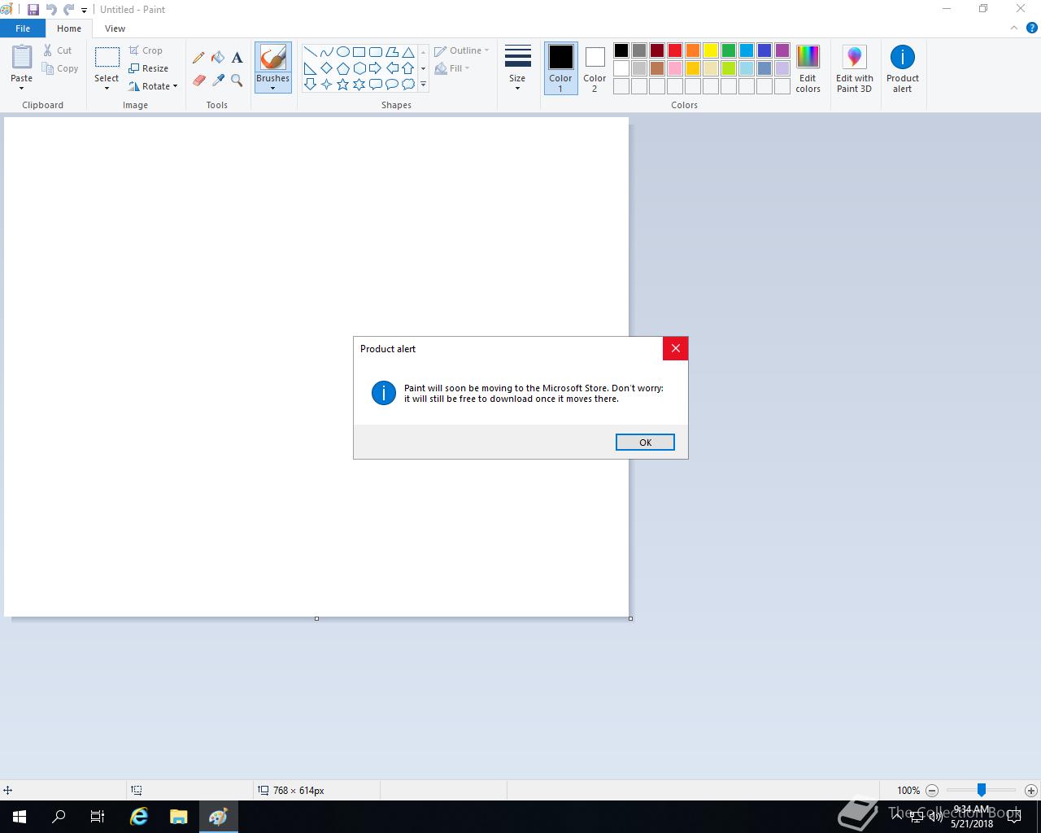Viewport: 1041px width, 833px height.
Task: Choose the Pentagon shape
Action: 342,68
